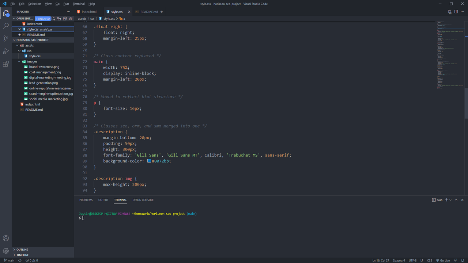Open the Source Control view
The image size is (468, 263).
[x=6, y=38]
